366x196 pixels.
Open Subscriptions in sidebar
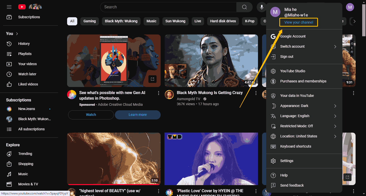pos(29,17)
